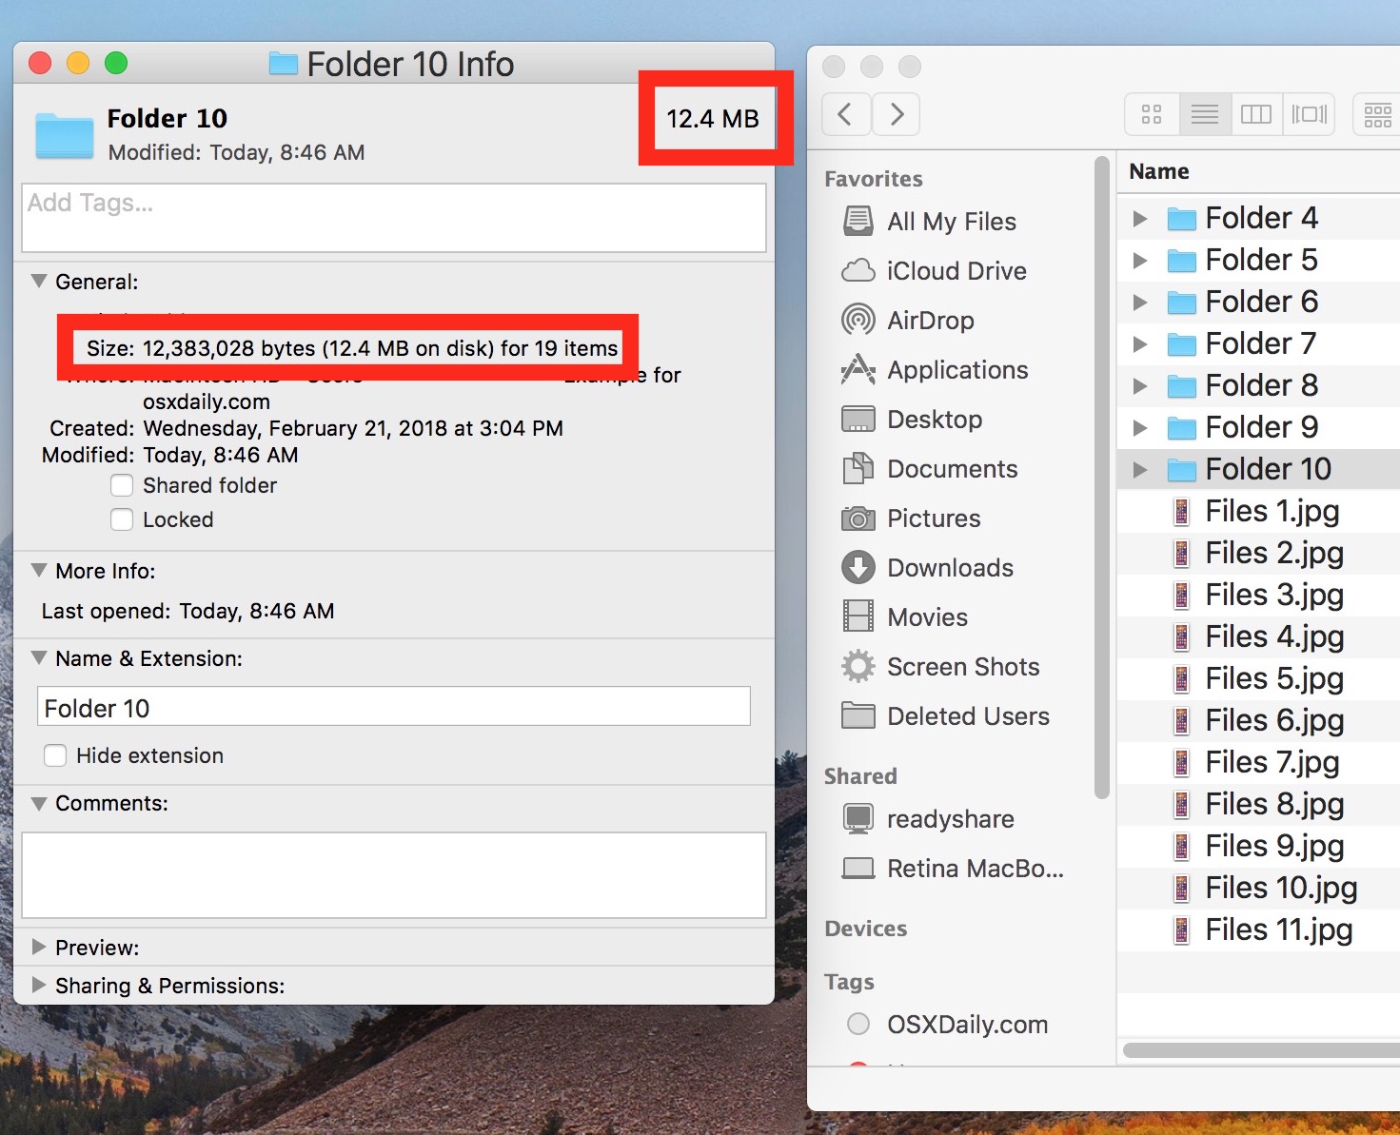Expand the Preview section
The width and height of the screenshot is (1400, 1135).
point(39,947)
